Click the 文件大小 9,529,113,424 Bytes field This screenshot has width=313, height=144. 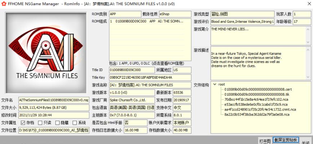click(x=54, y=108)
